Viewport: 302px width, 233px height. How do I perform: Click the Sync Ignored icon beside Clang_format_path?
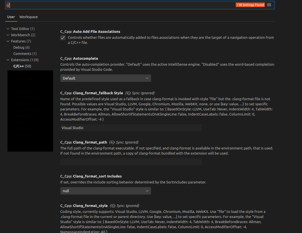[x=112, y=142]
